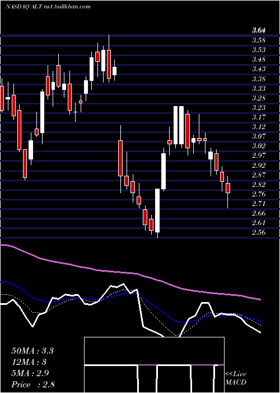Click the Price : 2.8 readout

point(33,385)
